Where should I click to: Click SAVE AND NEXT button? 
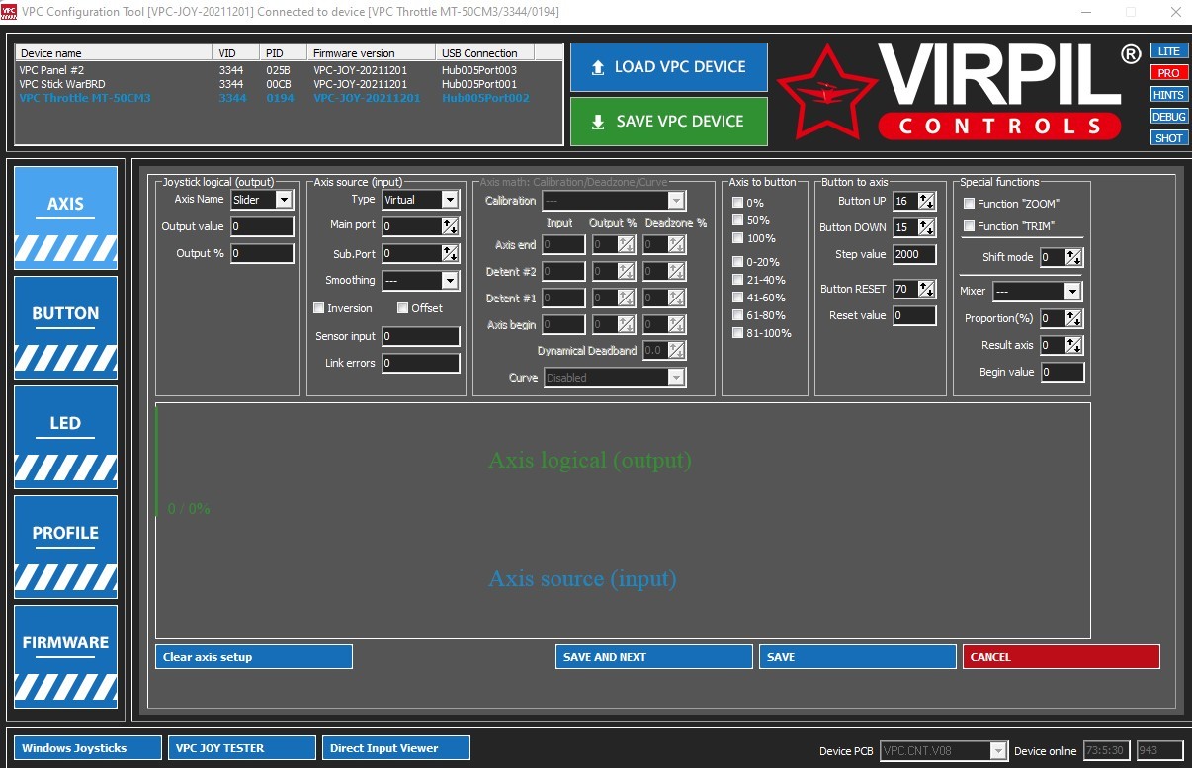(x=654, y=657)
